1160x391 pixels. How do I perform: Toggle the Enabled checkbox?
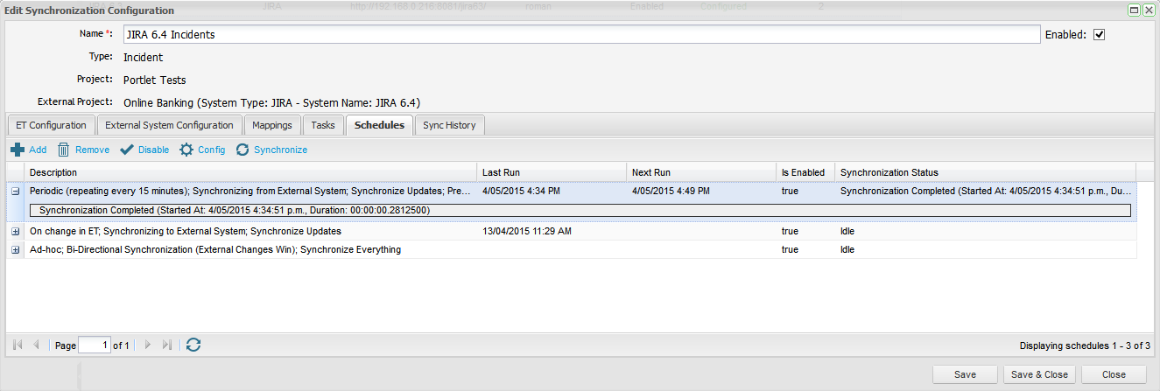click(1100, 35)
